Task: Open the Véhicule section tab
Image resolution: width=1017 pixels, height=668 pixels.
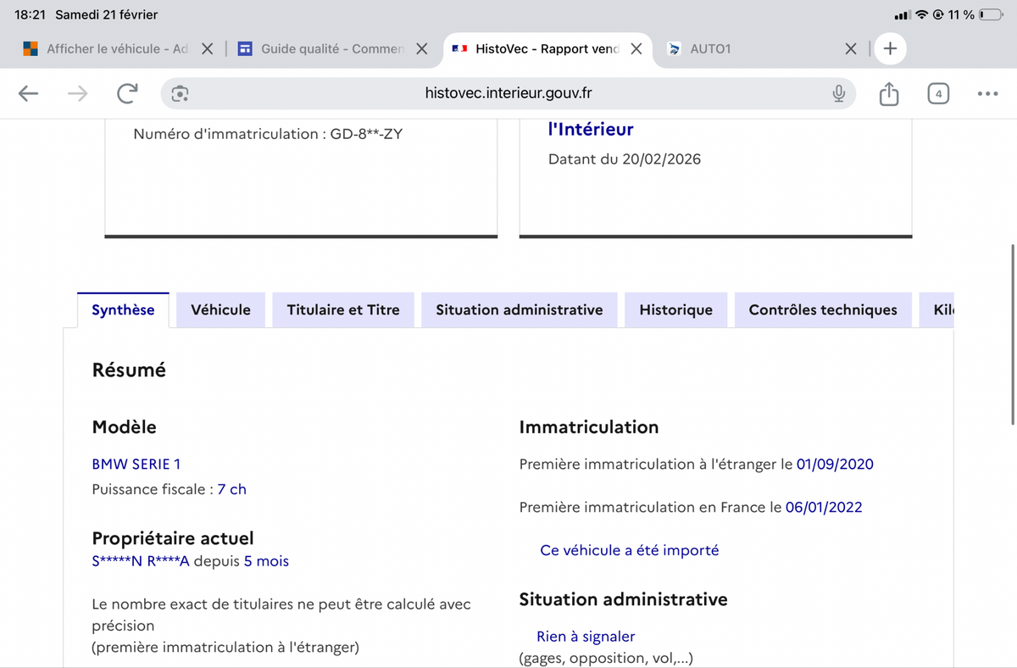Action: pos(220,310)
